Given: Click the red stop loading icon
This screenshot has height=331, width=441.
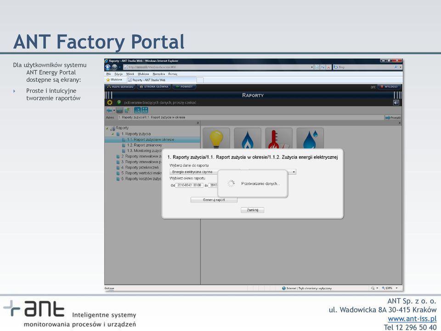Looking at the screenshot, I should click(x=328, y=67).
